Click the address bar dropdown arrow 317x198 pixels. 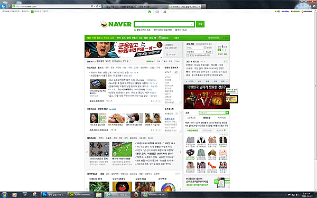coord(95,6)
